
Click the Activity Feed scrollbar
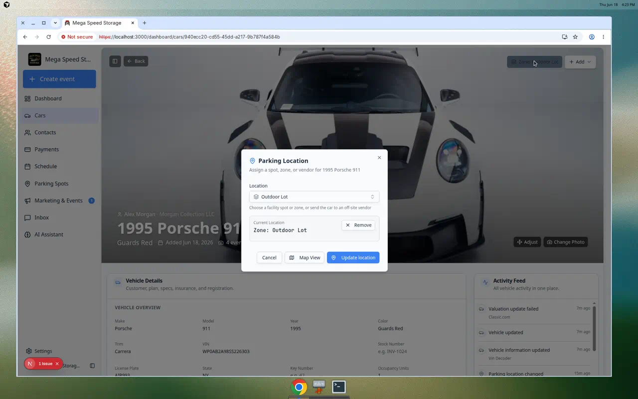594,328
